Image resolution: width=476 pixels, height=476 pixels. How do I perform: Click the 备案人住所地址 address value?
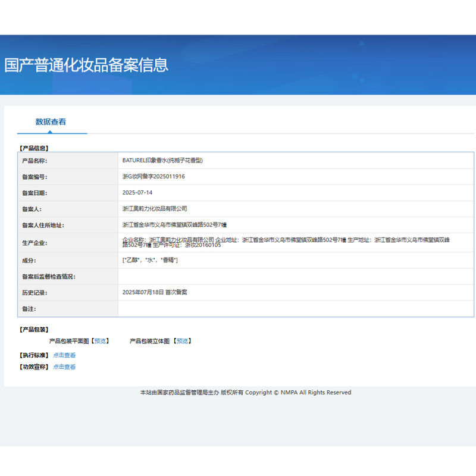tap(174, 225)
